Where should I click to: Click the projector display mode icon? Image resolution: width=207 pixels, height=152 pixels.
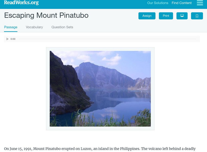[x=182, y=16]
